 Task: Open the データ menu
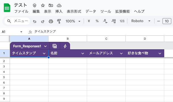pyautogui.click(x=91, y=11)
